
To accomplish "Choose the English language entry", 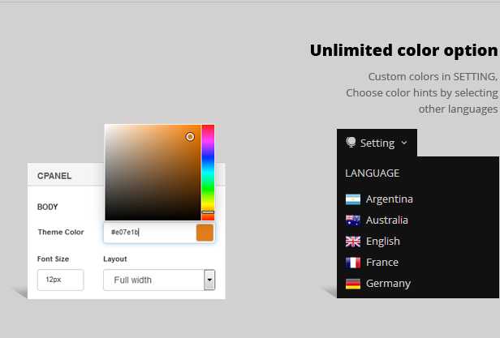I will pos(382,242).
